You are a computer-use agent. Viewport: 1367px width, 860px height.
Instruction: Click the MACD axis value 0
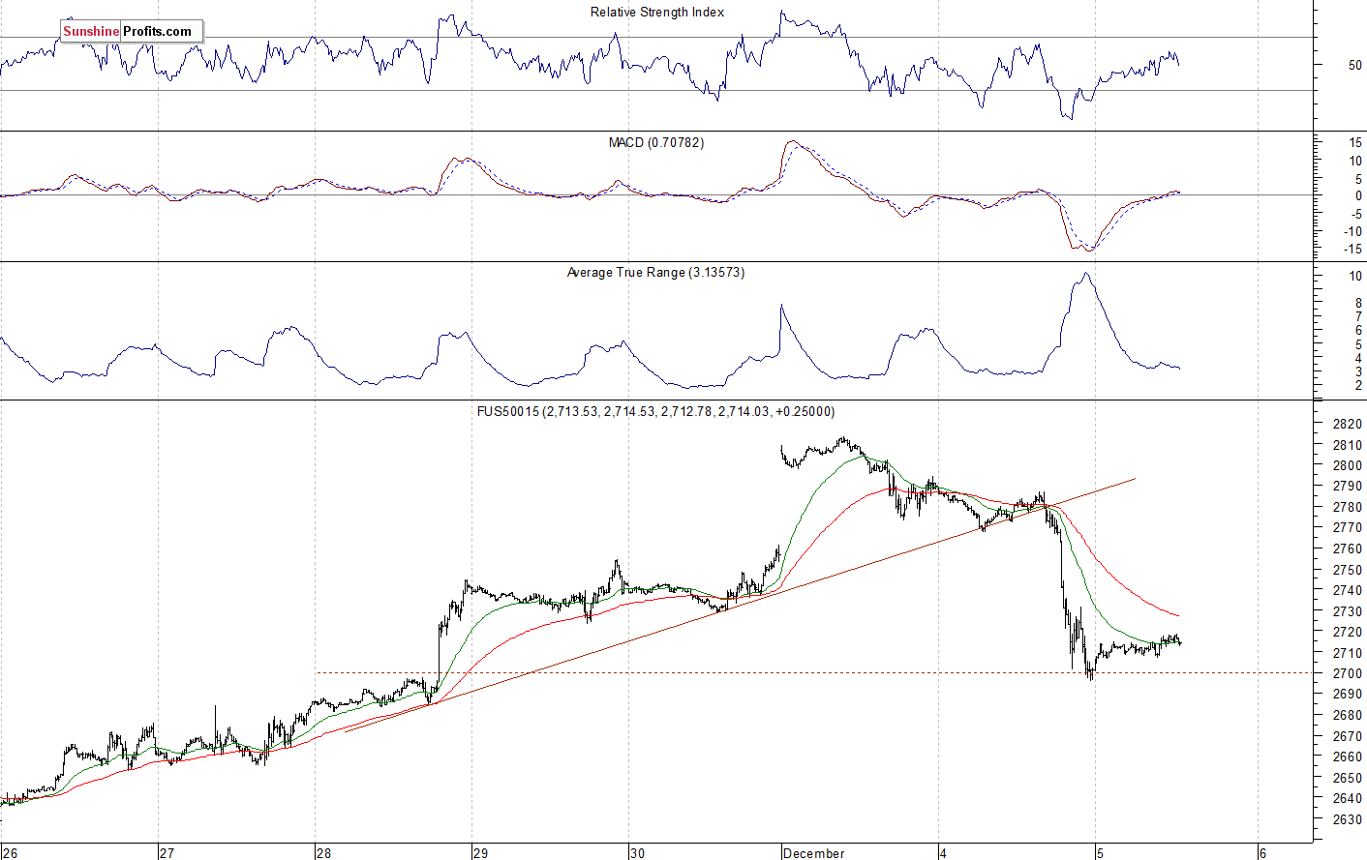coord(1358,195)
